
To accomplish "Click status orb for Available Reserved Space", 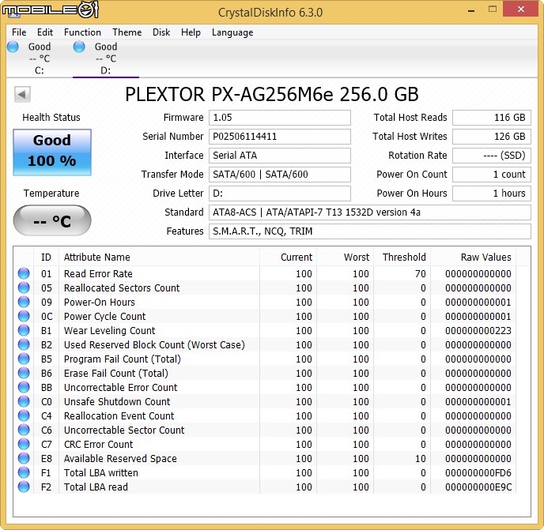I will coord(24,458).
